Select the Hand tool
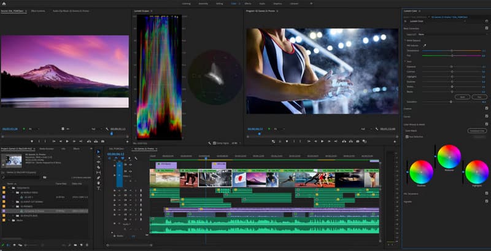491x251 pixels. tap(98, 182)
